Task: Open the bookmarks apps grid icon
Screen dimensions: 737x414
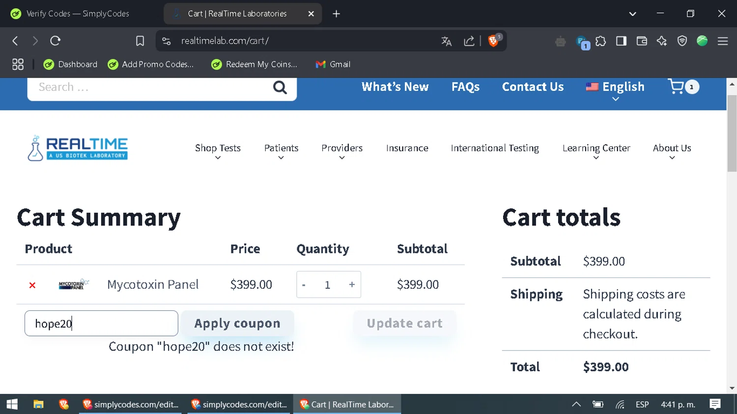Action: tap(18, 64)
